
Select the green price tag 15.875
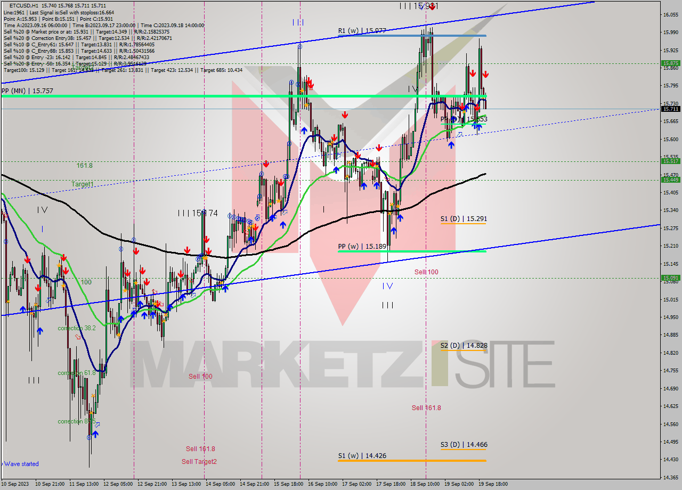click(x=671, y=63)
